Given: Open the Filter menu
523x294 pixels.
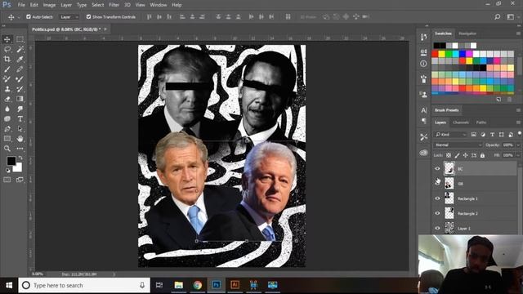Looking at the screenshot, I should [114, 5].
